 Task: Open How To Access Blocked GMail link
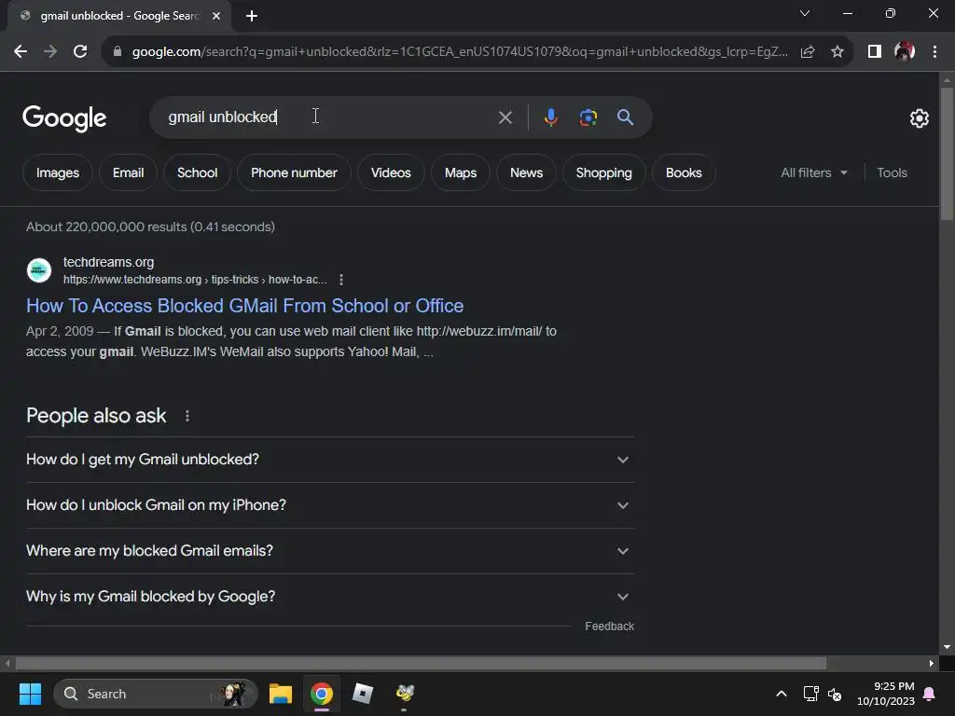245,306
